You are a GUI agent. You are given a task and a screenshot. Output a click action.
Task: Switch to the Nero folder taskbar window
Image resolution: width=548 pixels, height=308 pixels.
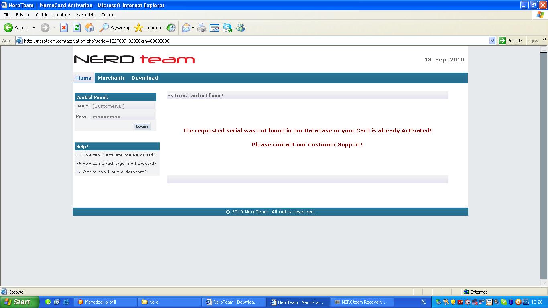170,302
